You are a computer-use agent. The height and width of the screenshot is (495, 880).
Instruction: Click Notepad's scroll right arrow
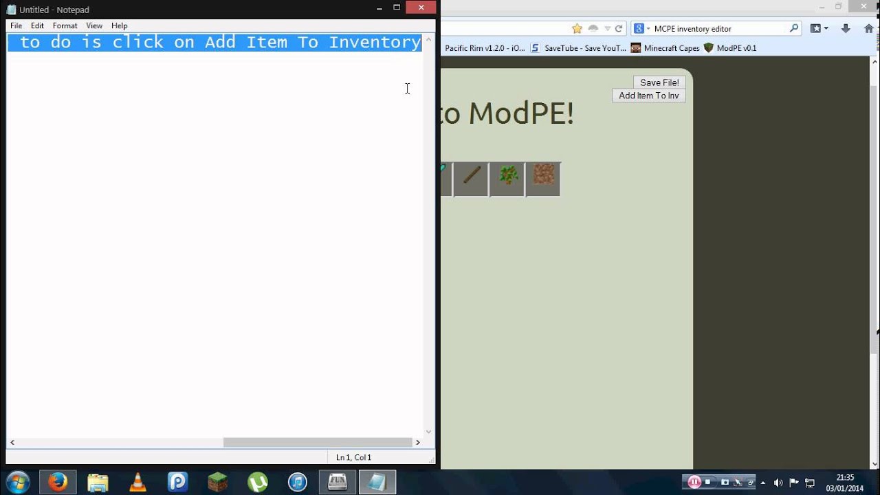coord(417,443)
